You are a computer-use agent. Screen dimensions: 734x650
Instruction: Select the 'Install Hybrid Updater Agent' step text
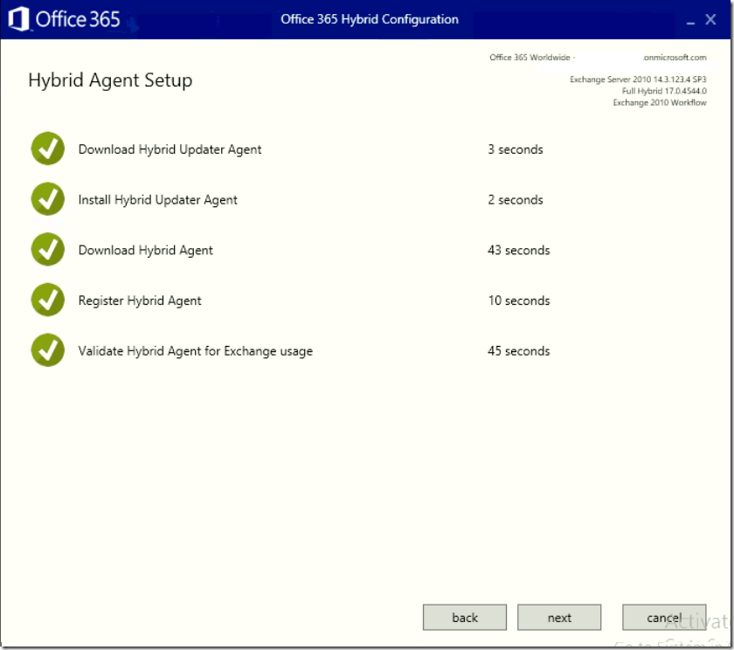(x=158, y=200)
